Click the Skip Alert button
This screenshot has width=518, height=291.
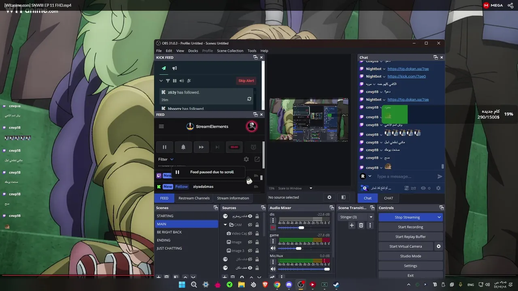[x=246, y=81]
